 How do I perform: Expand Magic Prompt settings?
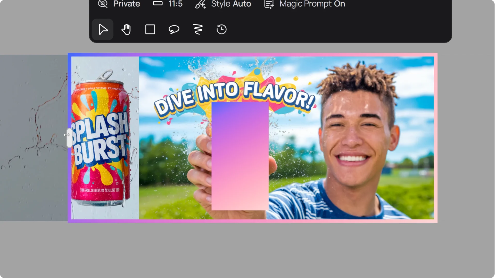pyautogui.click(x=312, y=4)
